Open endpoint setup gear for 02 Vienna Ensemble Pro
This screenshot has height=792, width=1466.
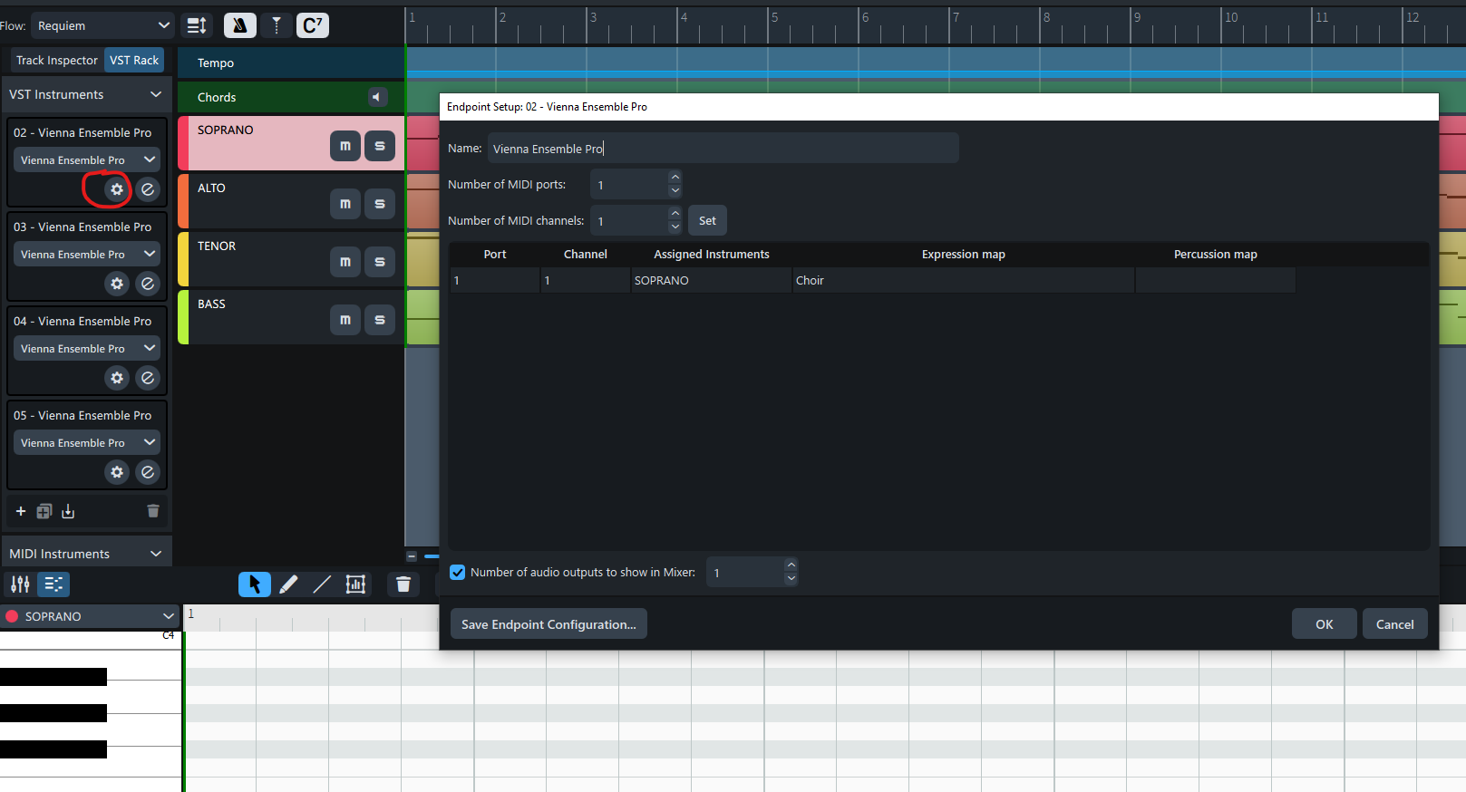(117, 189)
